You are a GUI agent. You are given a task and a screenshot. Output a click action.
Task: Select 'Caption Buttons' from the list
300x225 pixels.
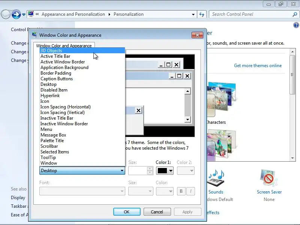click(x=82, y=79)
